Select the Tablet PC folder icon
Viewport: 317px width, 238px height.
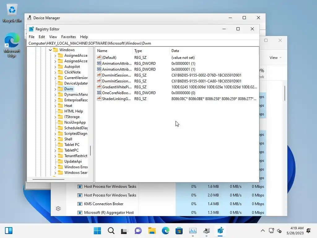(60, 144)
